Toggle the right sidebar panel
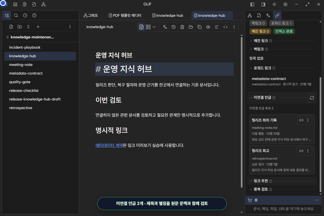 263,4
